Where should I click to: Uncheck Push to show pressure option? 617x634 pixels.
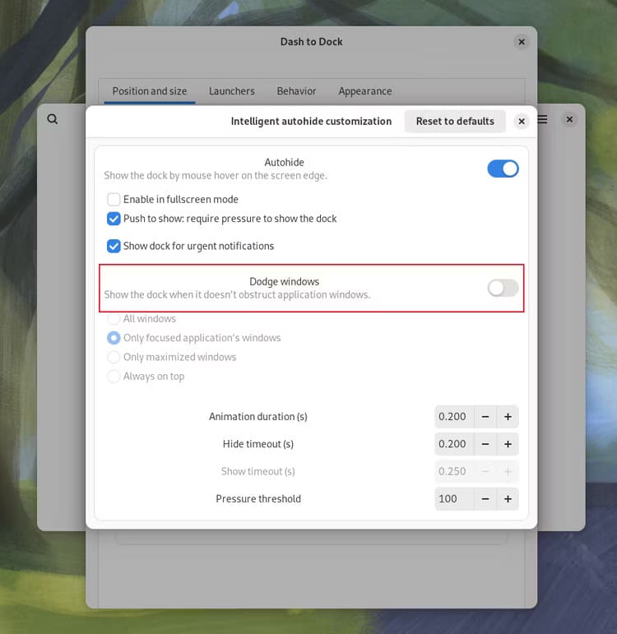tap(114, 219)
